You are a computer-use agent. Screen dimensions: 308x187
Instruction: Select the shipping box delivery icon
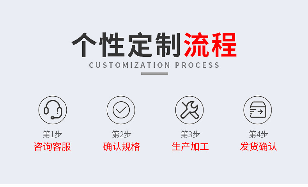click(x=258, y=110)
